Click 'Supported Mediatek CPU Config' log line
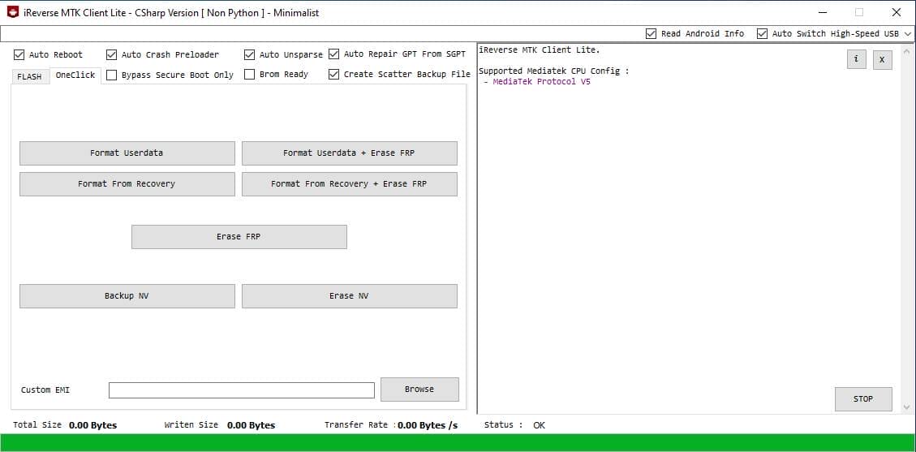 [x=553, y=71]
